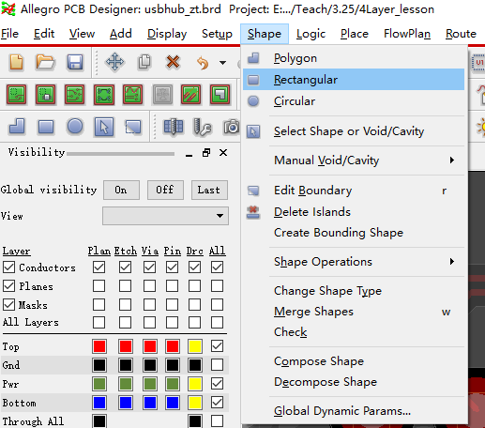Select Edit Boundary menu item
Image resolution: width=485 pixels, height=428 pixels.
pyautogui.click(x=354, y=191)
